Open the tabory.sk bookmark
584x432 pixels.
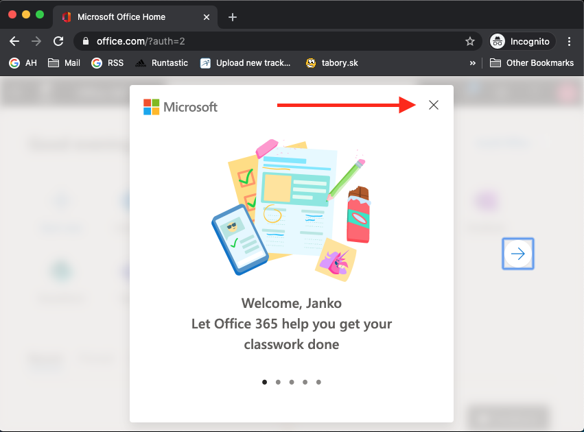(332, 63)
